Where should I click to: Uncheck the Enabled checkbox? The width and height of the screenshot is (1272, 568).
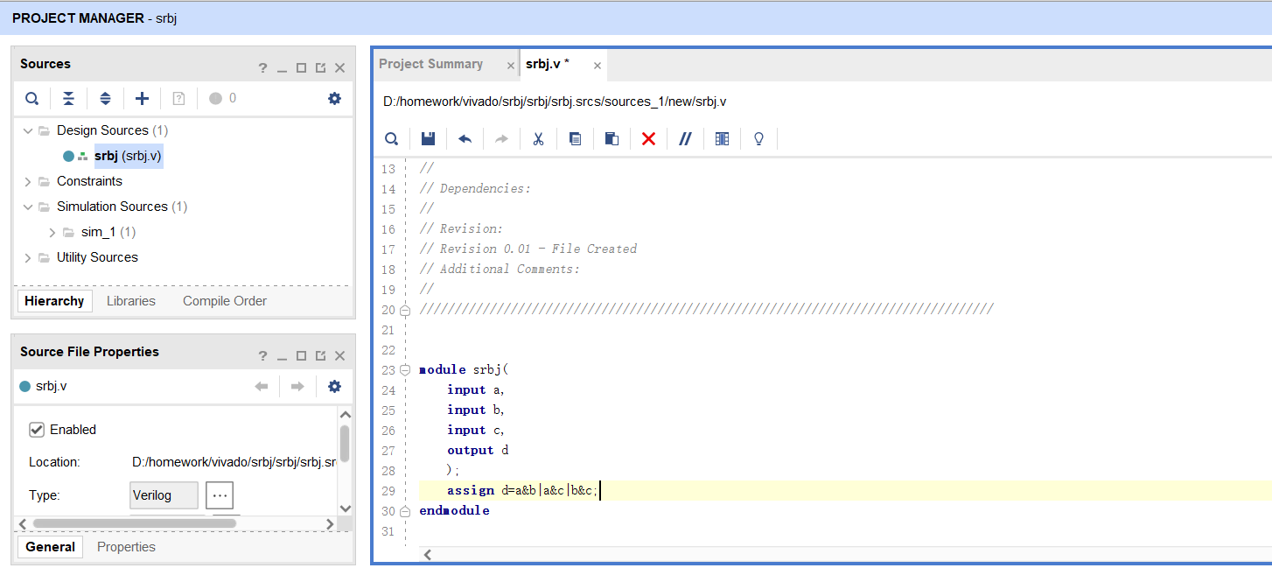37,430
